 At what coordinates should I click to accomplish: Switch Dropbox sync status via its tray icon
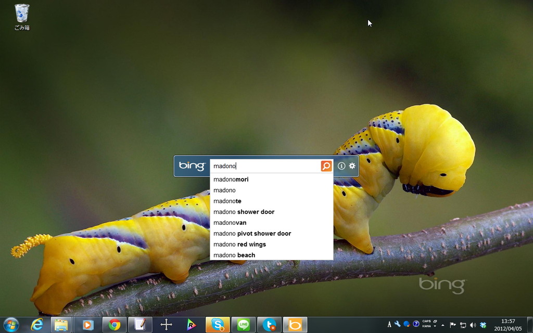pyautogui.click(x=483, y=325)
